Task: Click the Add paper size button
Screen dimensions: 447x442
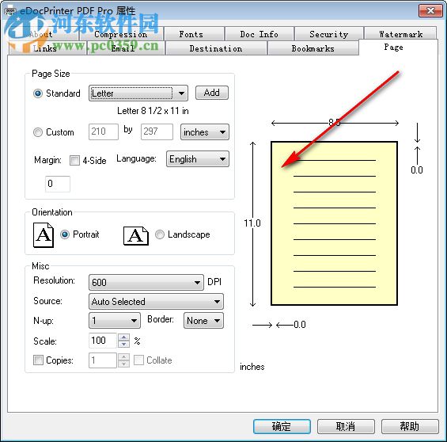Action: 212,93
